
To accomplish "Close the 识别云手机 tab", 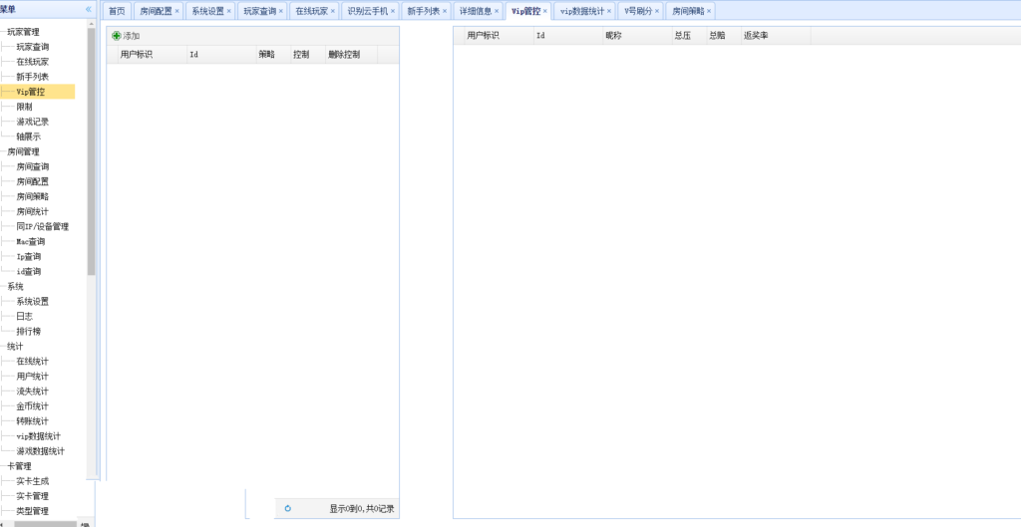I will pos(393,11).
